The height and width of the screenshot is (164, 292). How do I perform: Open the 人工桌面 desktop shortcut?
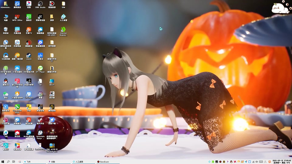[x=63, y=18]
